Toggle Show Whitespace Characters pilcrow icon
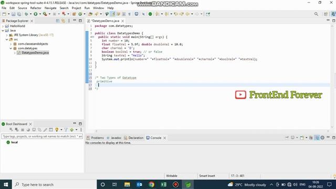The image size is (336, 189). [130, 14]
